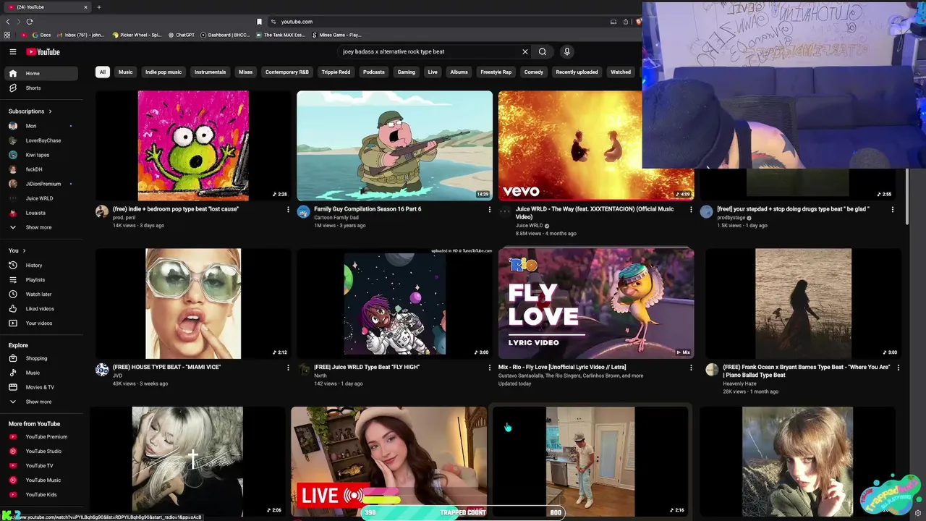Open the Frank Ocean x Bryant Barnes type beat title
The height and width of the screenshot is (521, 926).
point(806,370)
